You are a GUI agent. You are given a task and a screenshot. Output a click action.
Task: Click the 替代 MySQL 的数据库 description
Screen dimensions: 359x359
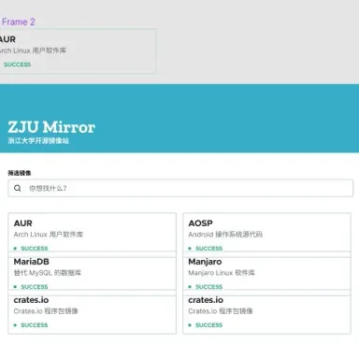point(48,273)
